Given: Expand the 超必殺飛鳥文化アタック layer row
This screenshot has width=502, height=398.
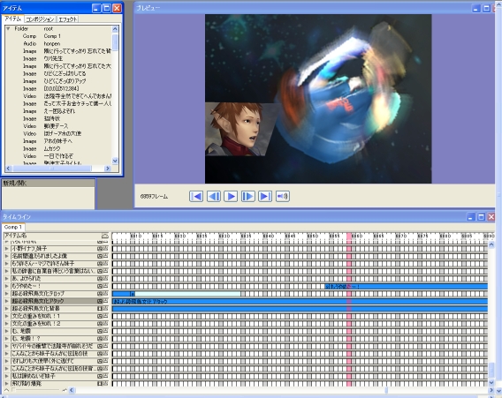Looking at the screenshot, I should pos(6,301).
